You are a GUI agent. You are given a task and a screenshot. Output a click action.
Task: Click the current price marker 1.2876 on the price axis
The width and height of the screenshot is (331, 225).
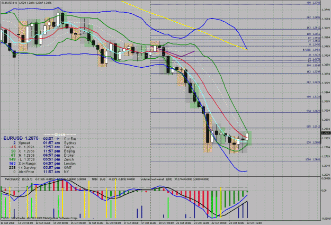click(x=326, y=133)
